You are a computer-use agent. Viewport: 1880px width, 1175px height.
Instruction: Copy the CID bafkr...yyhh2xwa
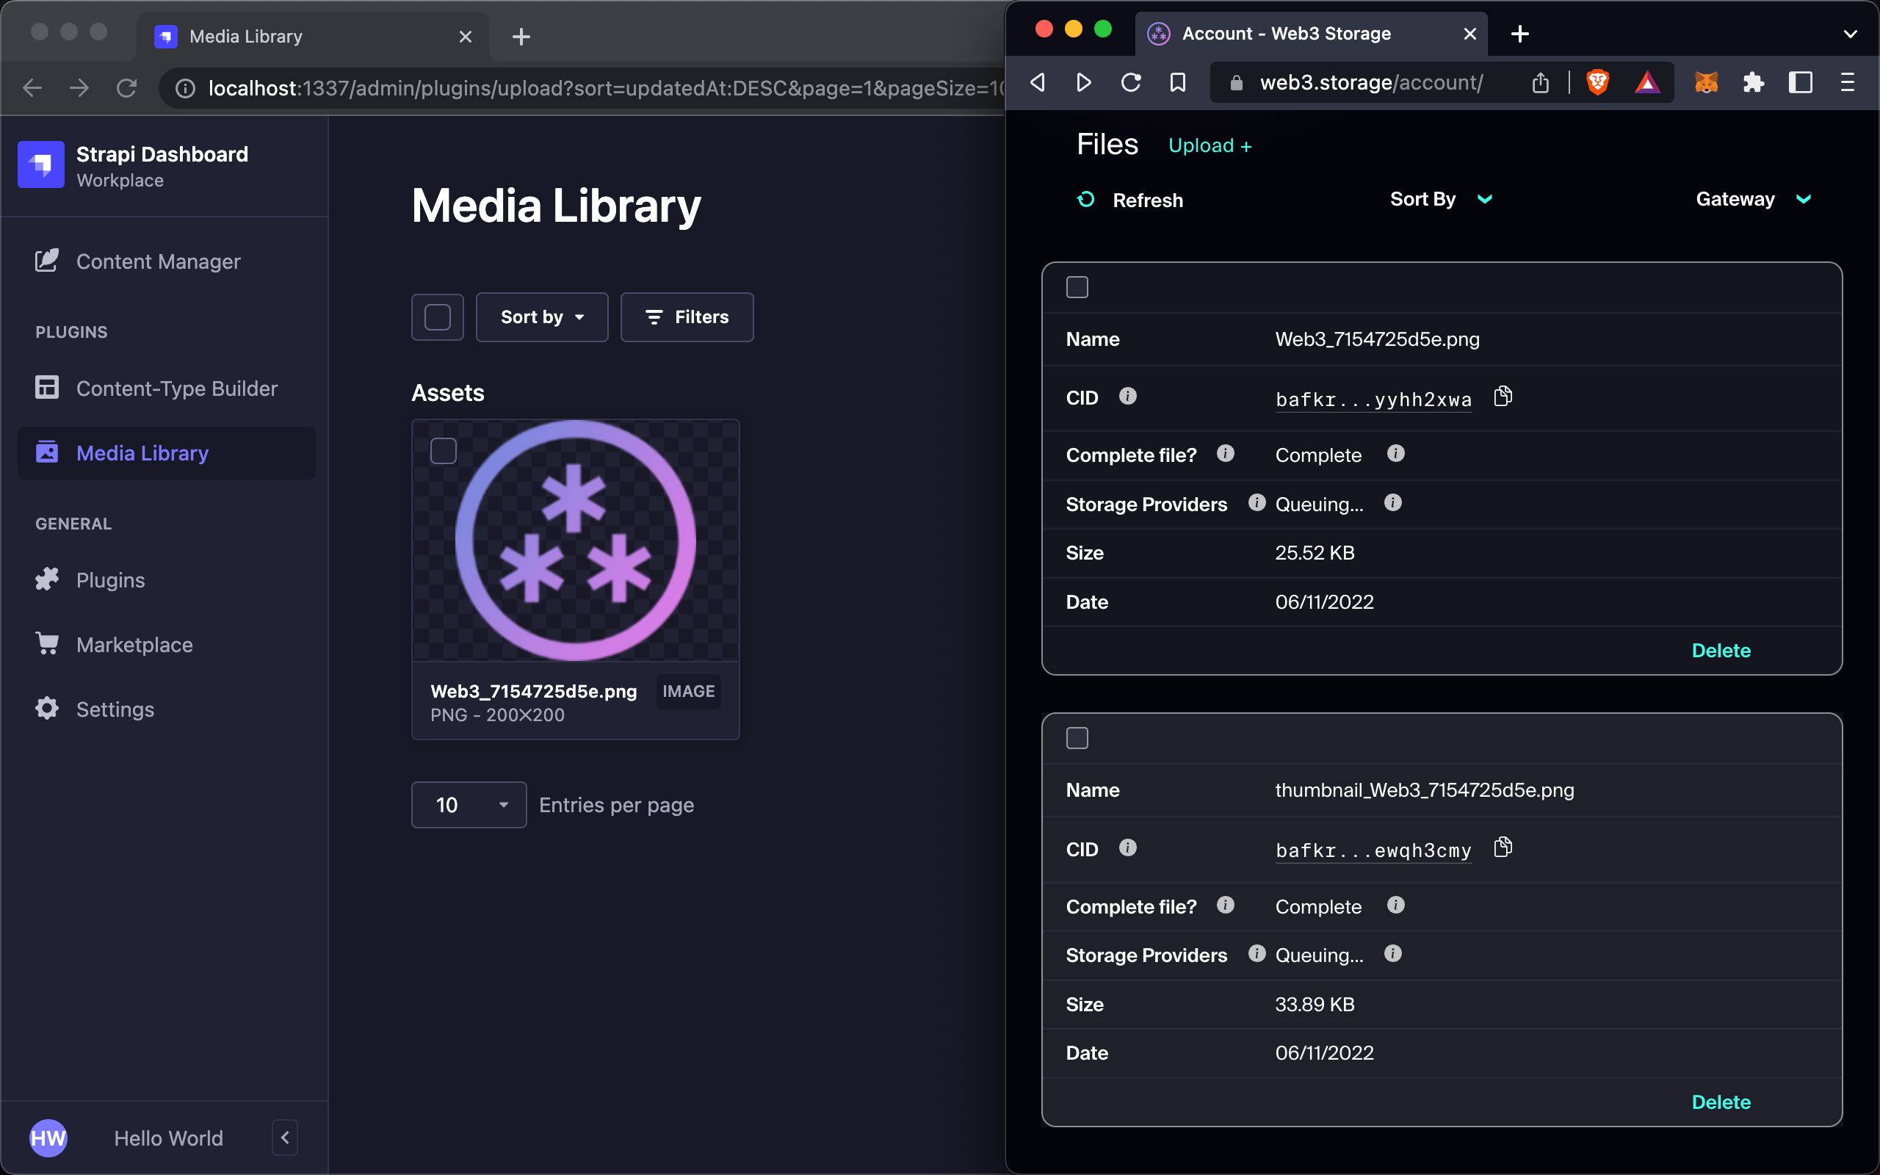(x=1503, y=397)
